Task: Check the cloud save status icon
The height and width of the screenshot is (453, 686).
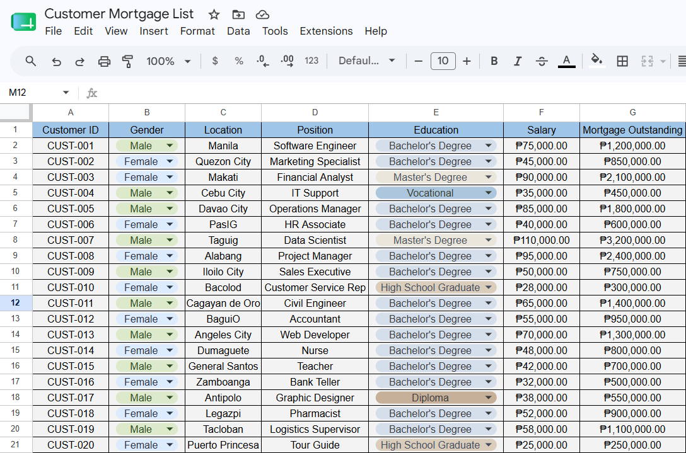Action: point(262,15)
